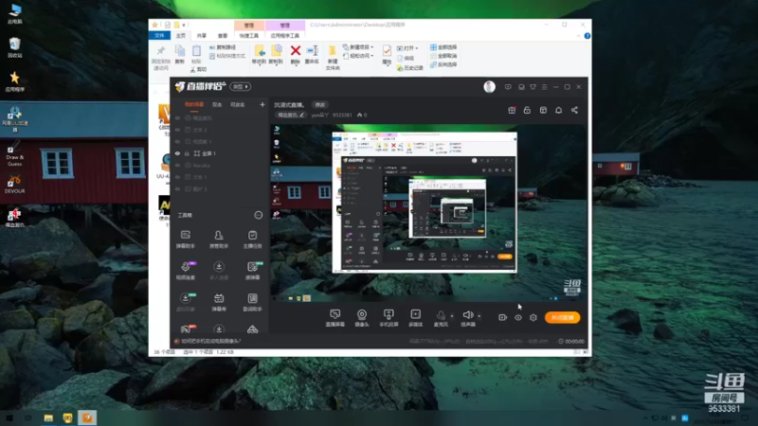Toggle preview eye icon near settings gear
The height and width of the screenshot is (426, 758).
[x=517, y=317]
